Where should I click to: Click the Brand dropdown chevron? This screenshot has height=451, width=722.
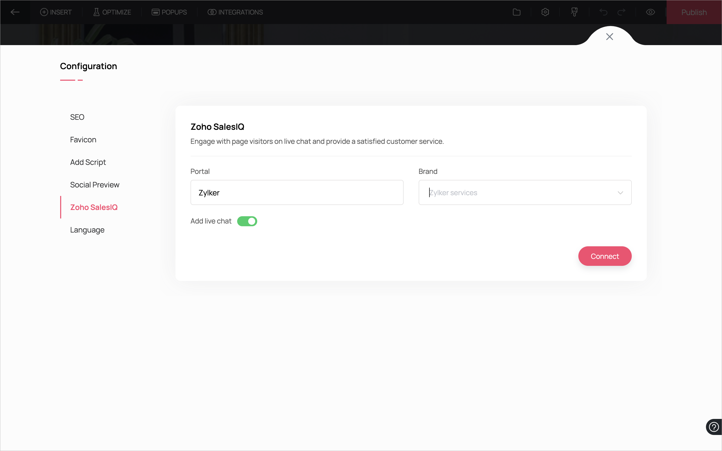pyautogui.click(x=620, y=193)
